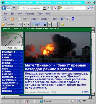Open the ЭКОНОМИКА section link

8,60
